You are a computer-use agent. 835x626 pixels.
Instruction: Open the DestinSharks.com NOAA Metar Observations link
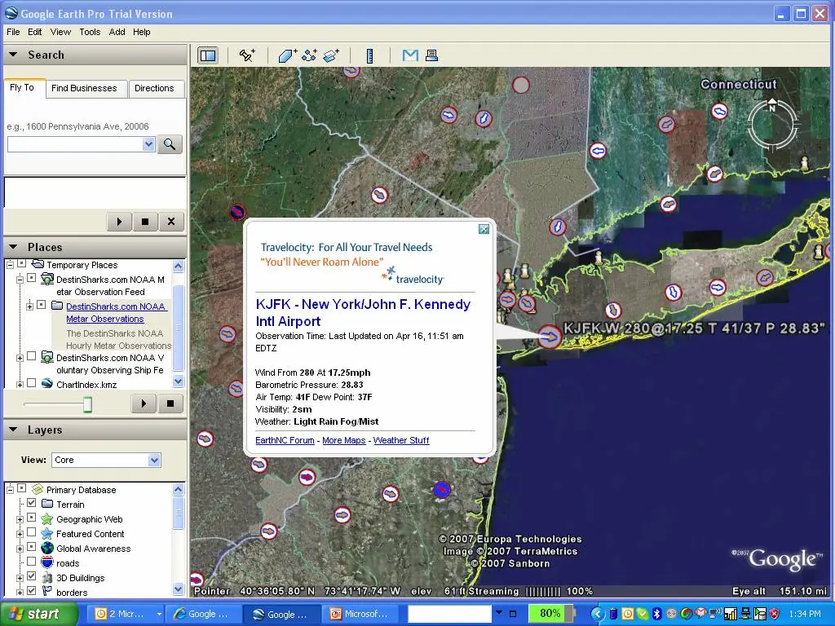116,312
